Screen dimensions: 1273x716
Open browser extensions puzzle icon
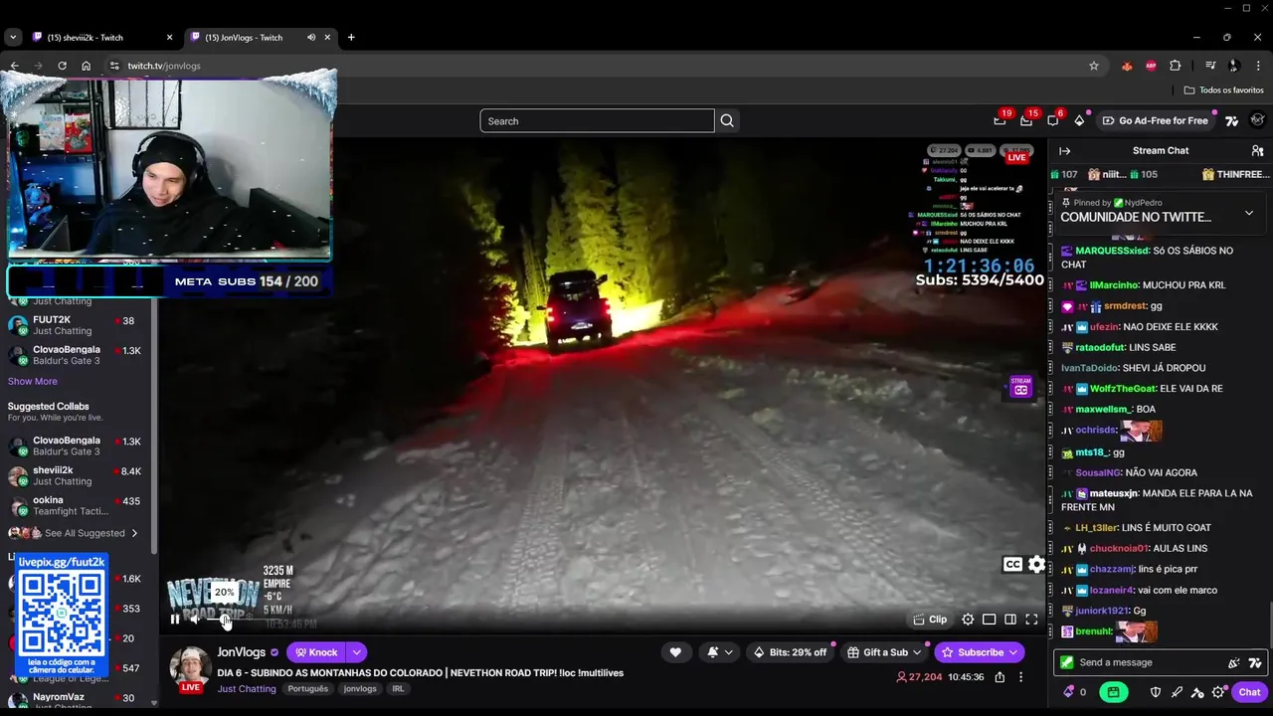pos(1175,66)
